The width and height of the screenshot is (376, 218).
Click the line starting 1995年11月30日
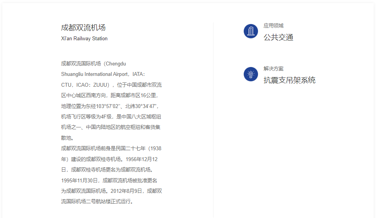109,180
